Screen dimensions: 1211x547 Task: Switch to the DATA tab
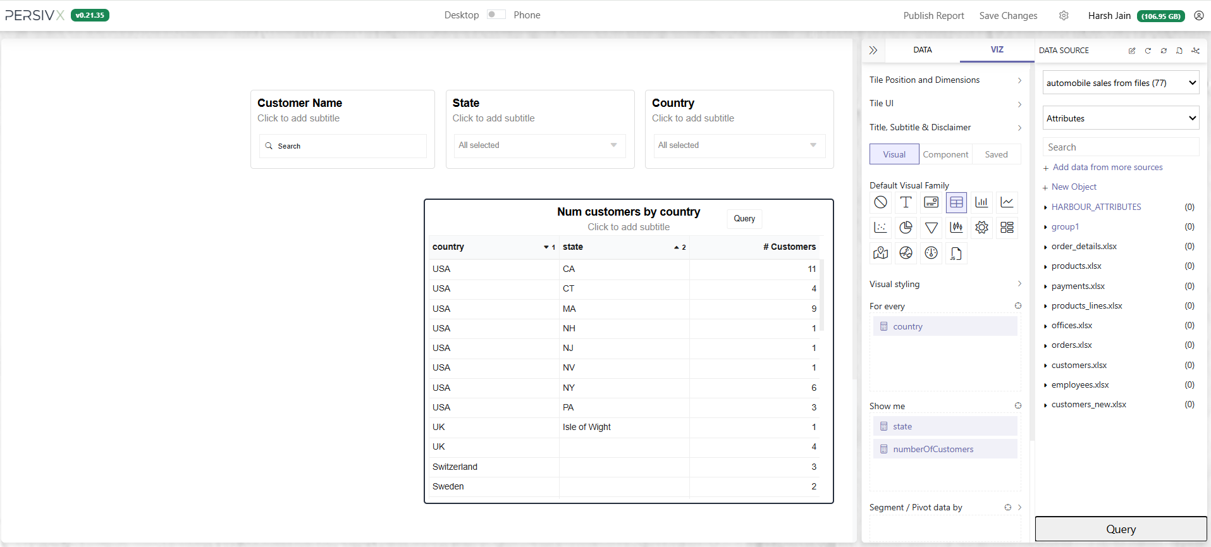click(923, 50)
